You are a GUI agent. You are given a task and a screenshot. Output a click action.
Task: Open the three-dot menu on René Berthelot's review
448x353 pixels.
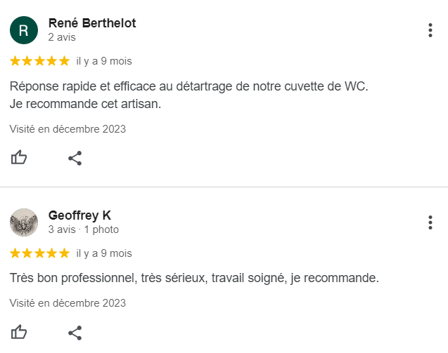tap(430, 30)
